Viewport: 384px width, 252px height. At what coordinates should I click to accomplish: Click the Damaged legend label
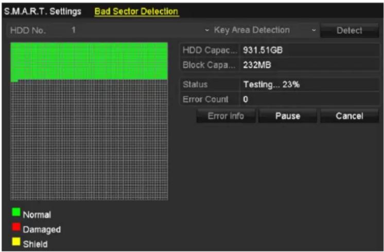click(42, 229)
